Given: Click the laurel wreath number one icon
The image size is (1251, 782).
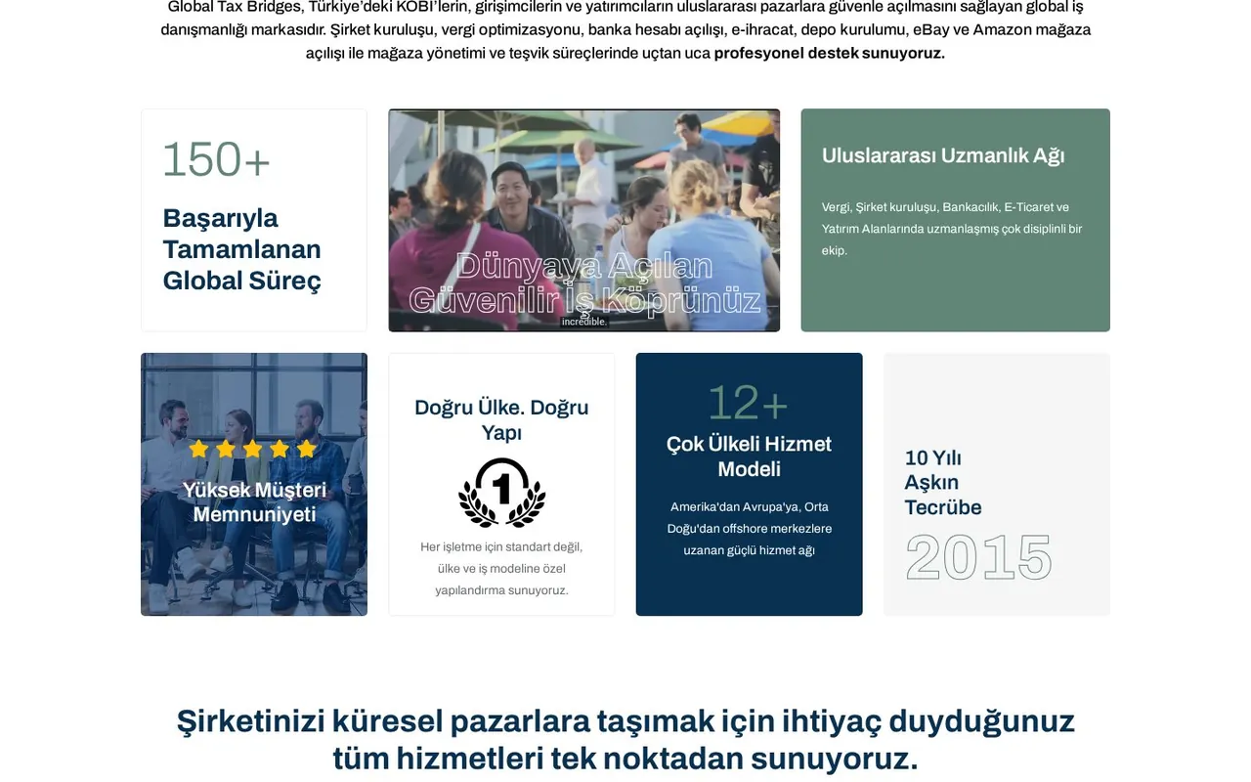Looking at the screenshot, I should 502,493.
